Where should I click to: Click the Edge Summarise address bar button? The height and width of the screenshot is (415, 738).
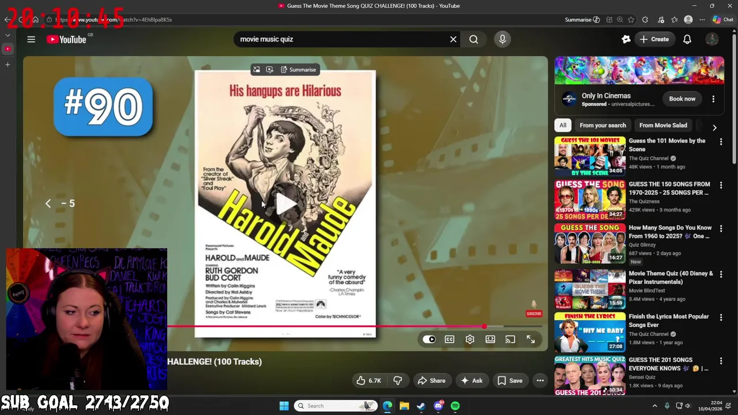tap(582, 20)
